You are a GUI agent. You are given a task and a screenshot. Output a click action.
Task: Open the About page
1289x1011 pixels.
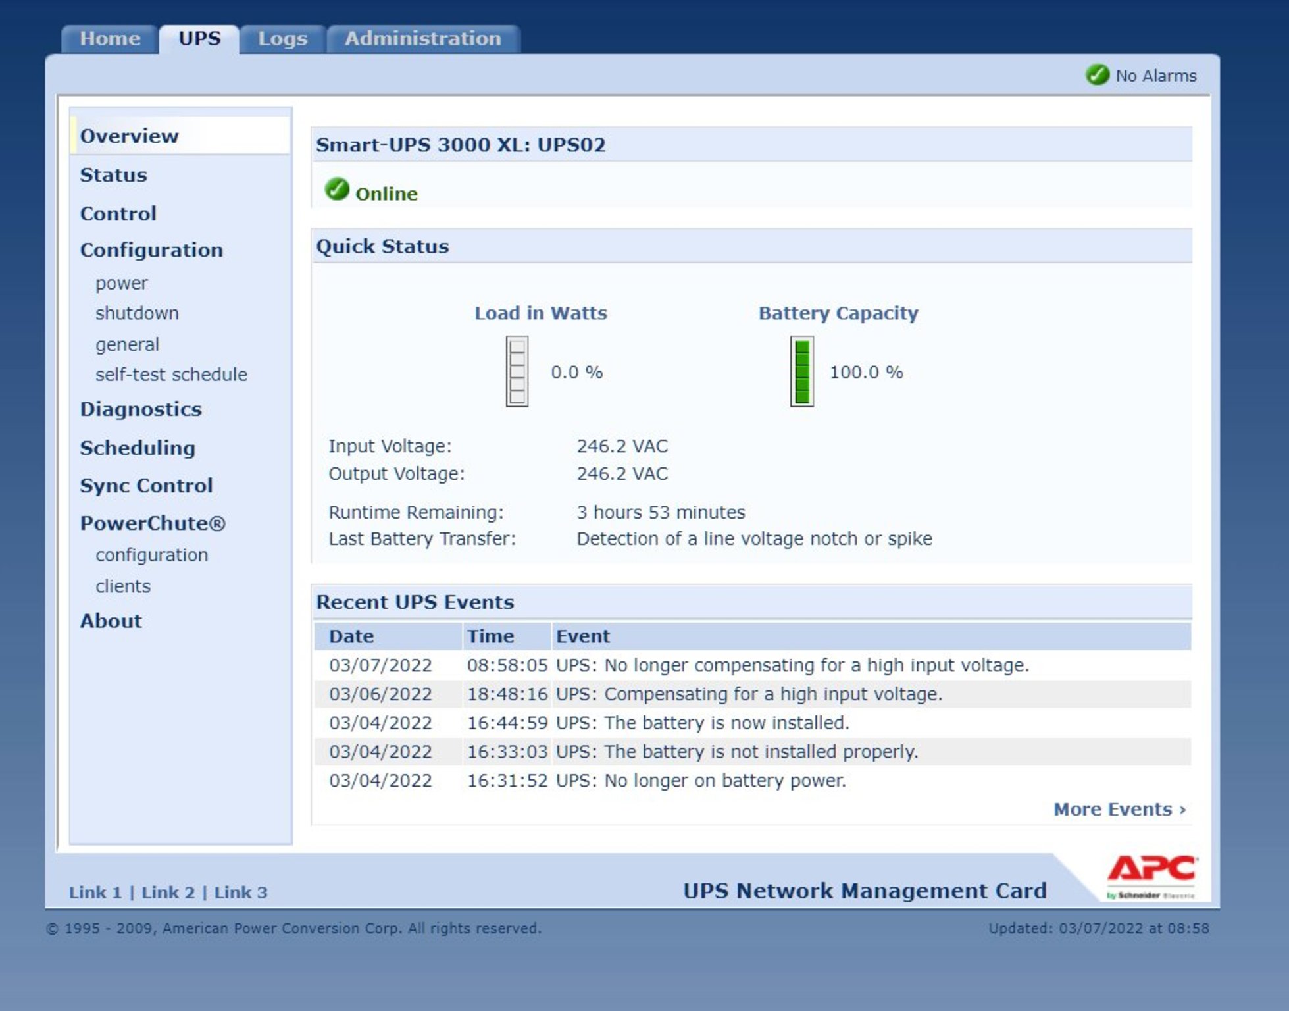pyautogui.click(x=111, y=621)
